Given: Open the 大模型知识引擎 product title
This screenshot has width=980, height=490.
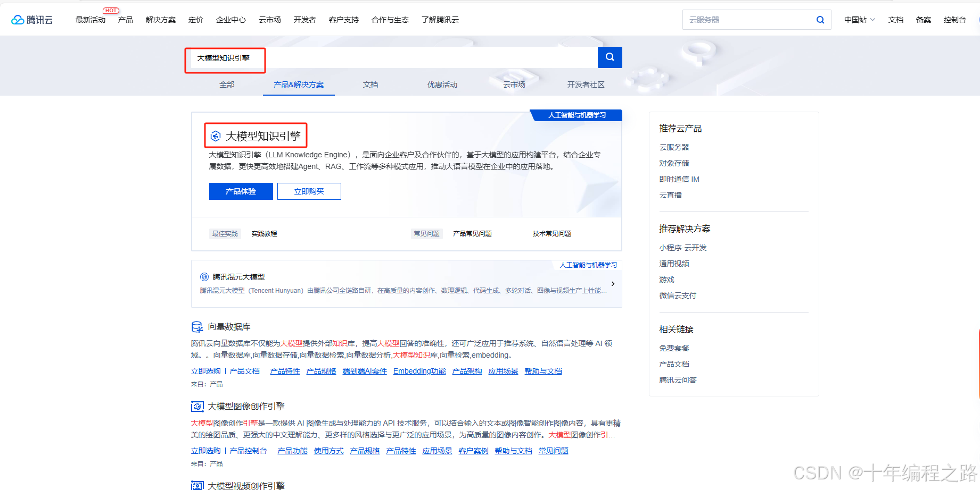Looking at the screenshot, I should point(263,136).
